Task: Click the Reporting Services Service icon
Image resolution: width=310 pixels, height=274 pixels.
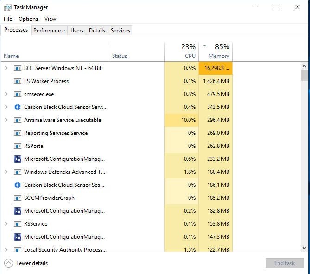Action: 18,133
